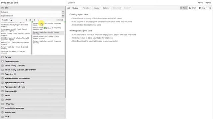Open the Embed menu
Viewport: 213px width, 119px height.
(127, 8)
